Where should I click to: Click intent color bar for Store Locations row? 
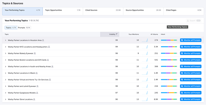tap(169, 99)
